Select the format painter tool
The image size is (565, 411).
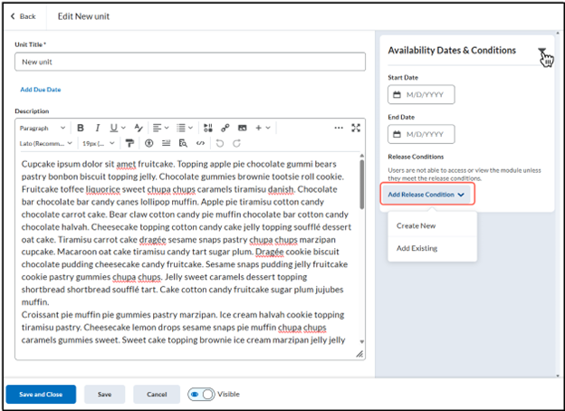(129, 143)
